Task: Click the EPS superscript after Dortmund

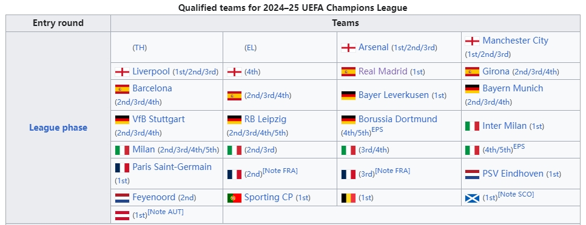Action: click(377, 130)
